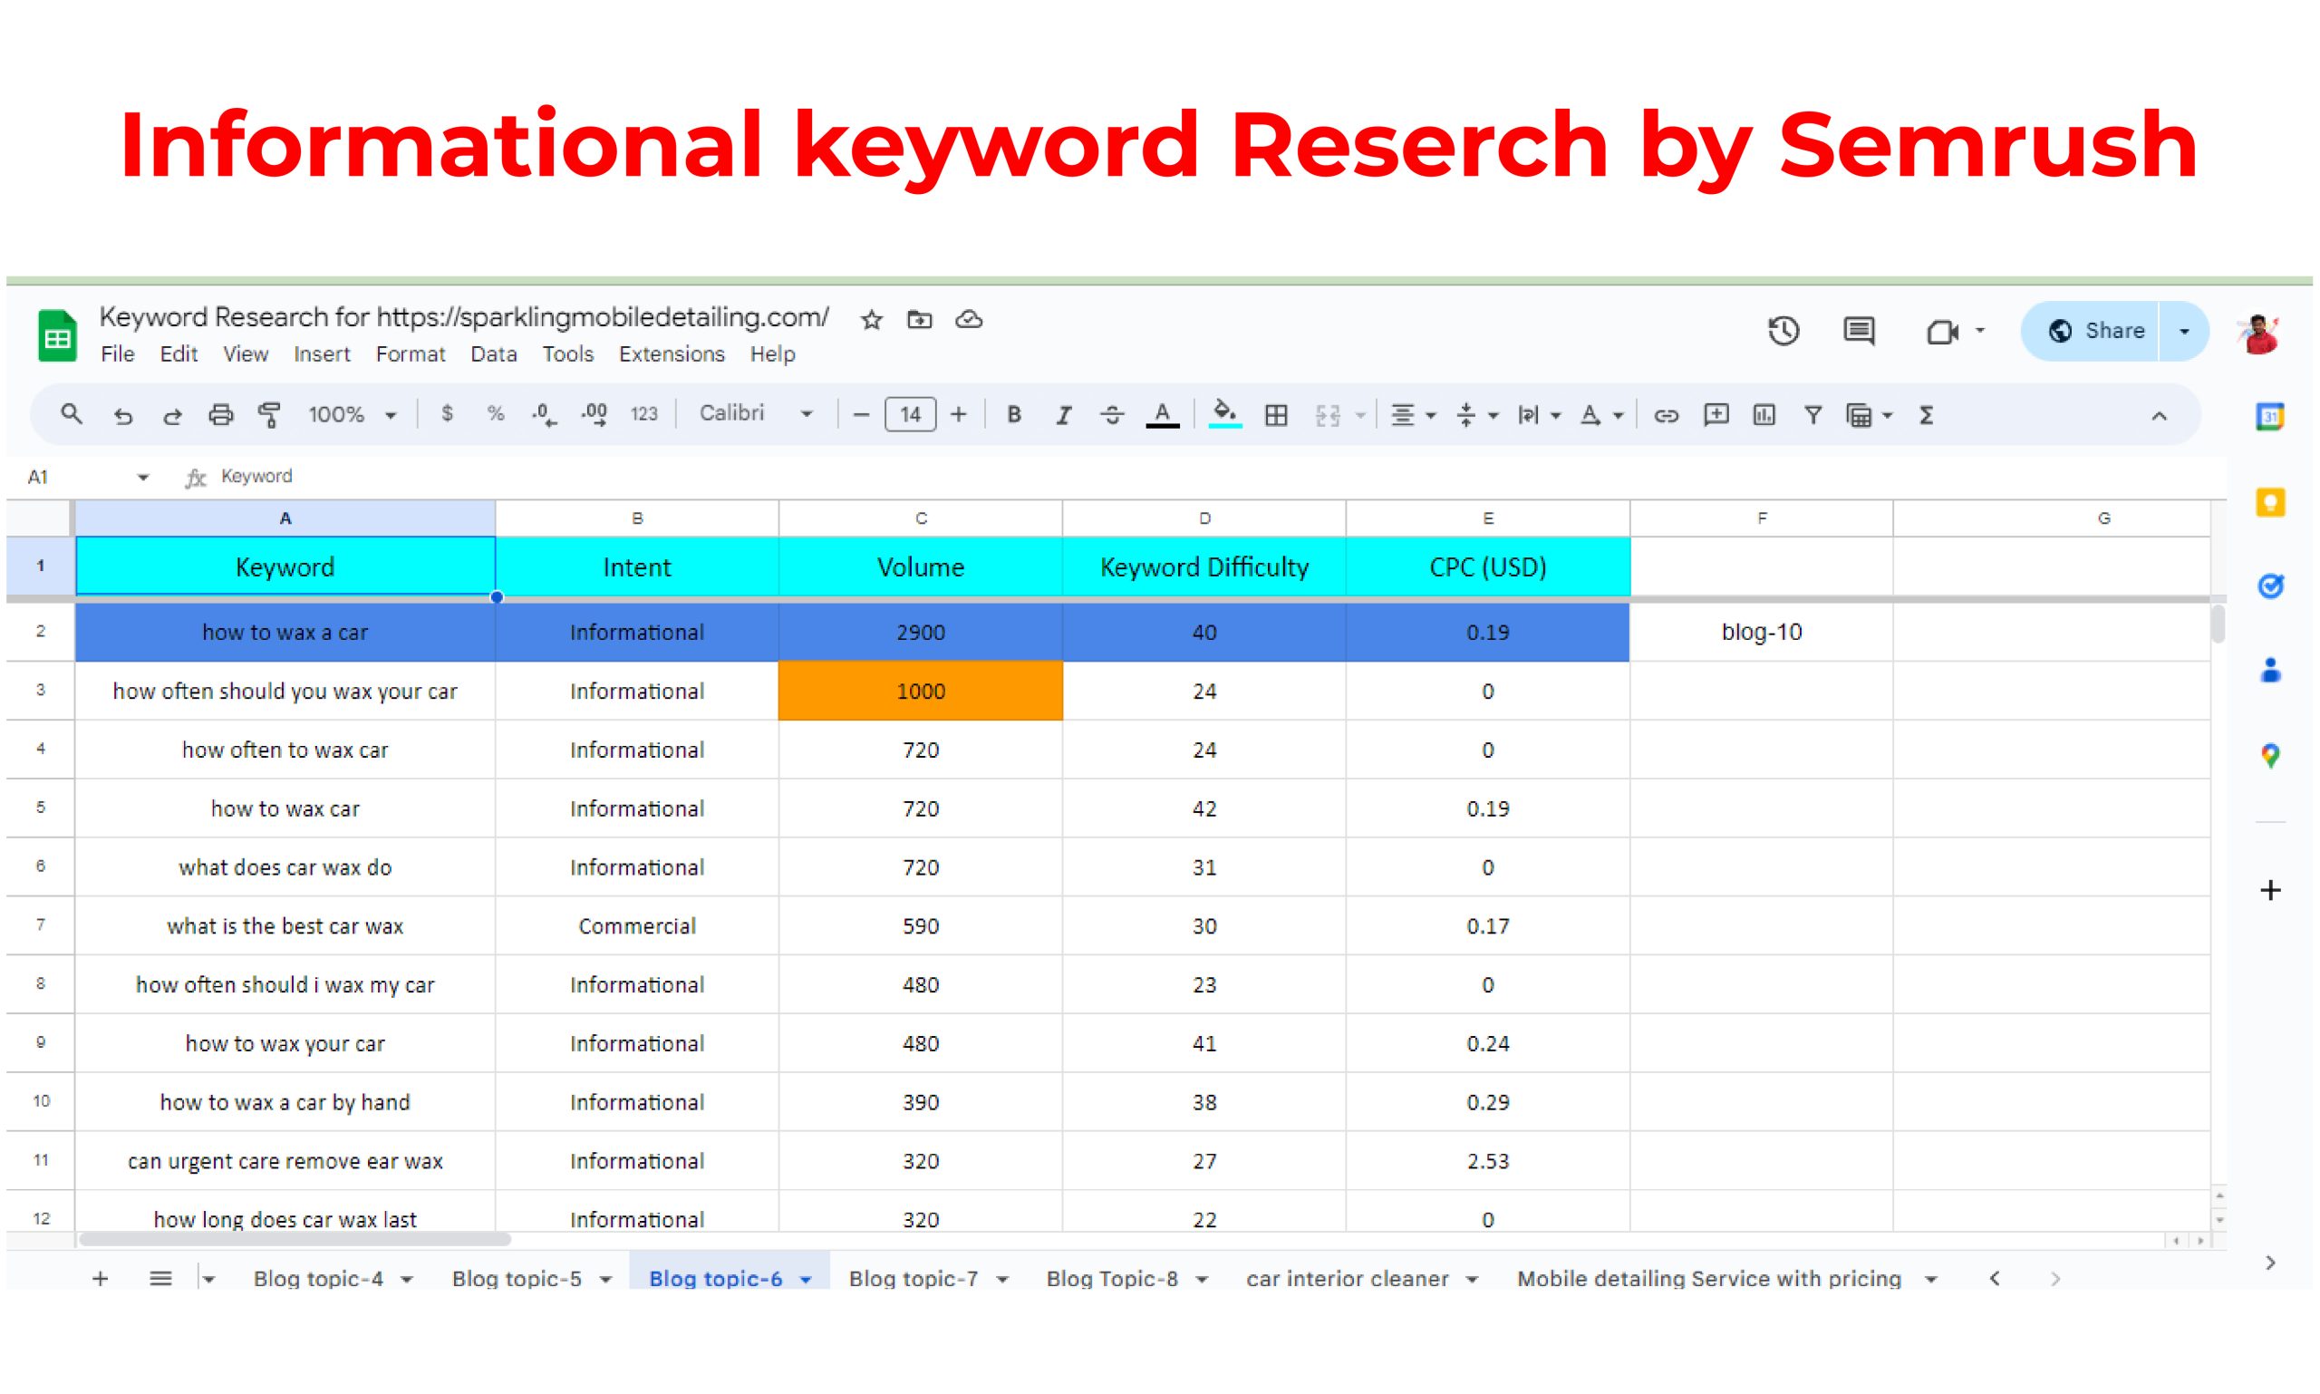Viewport: 2320px width, 1394px height.
Task: Open text rotation dropdown
Action: [x=1600, y=414]
